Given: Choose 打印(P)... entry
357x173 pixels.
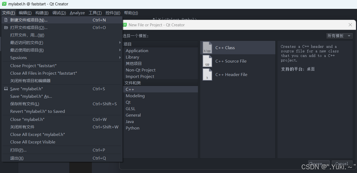Looking at the screenshot, I should [62, 150].
